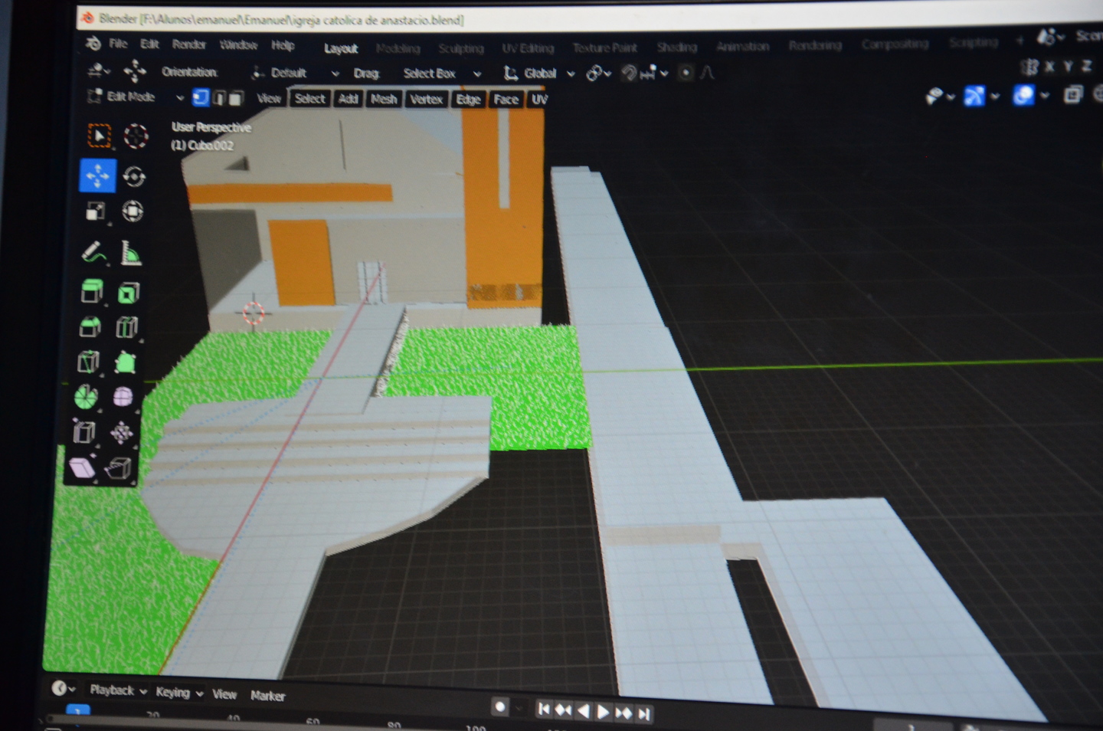Toggle proportional editing button
The height and width of the screenshot is (731, 1103).
click(x=686, y=73)
